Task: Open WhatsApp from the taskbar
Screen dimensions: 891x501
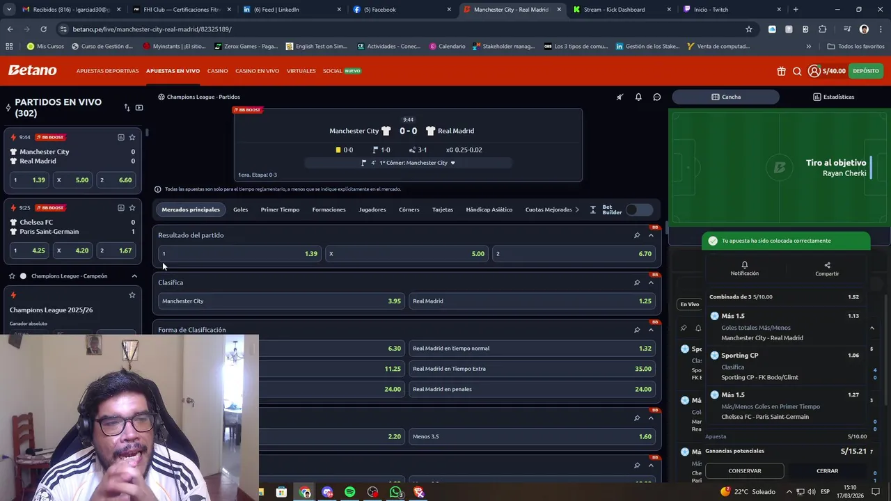Action: click(396, 492)
